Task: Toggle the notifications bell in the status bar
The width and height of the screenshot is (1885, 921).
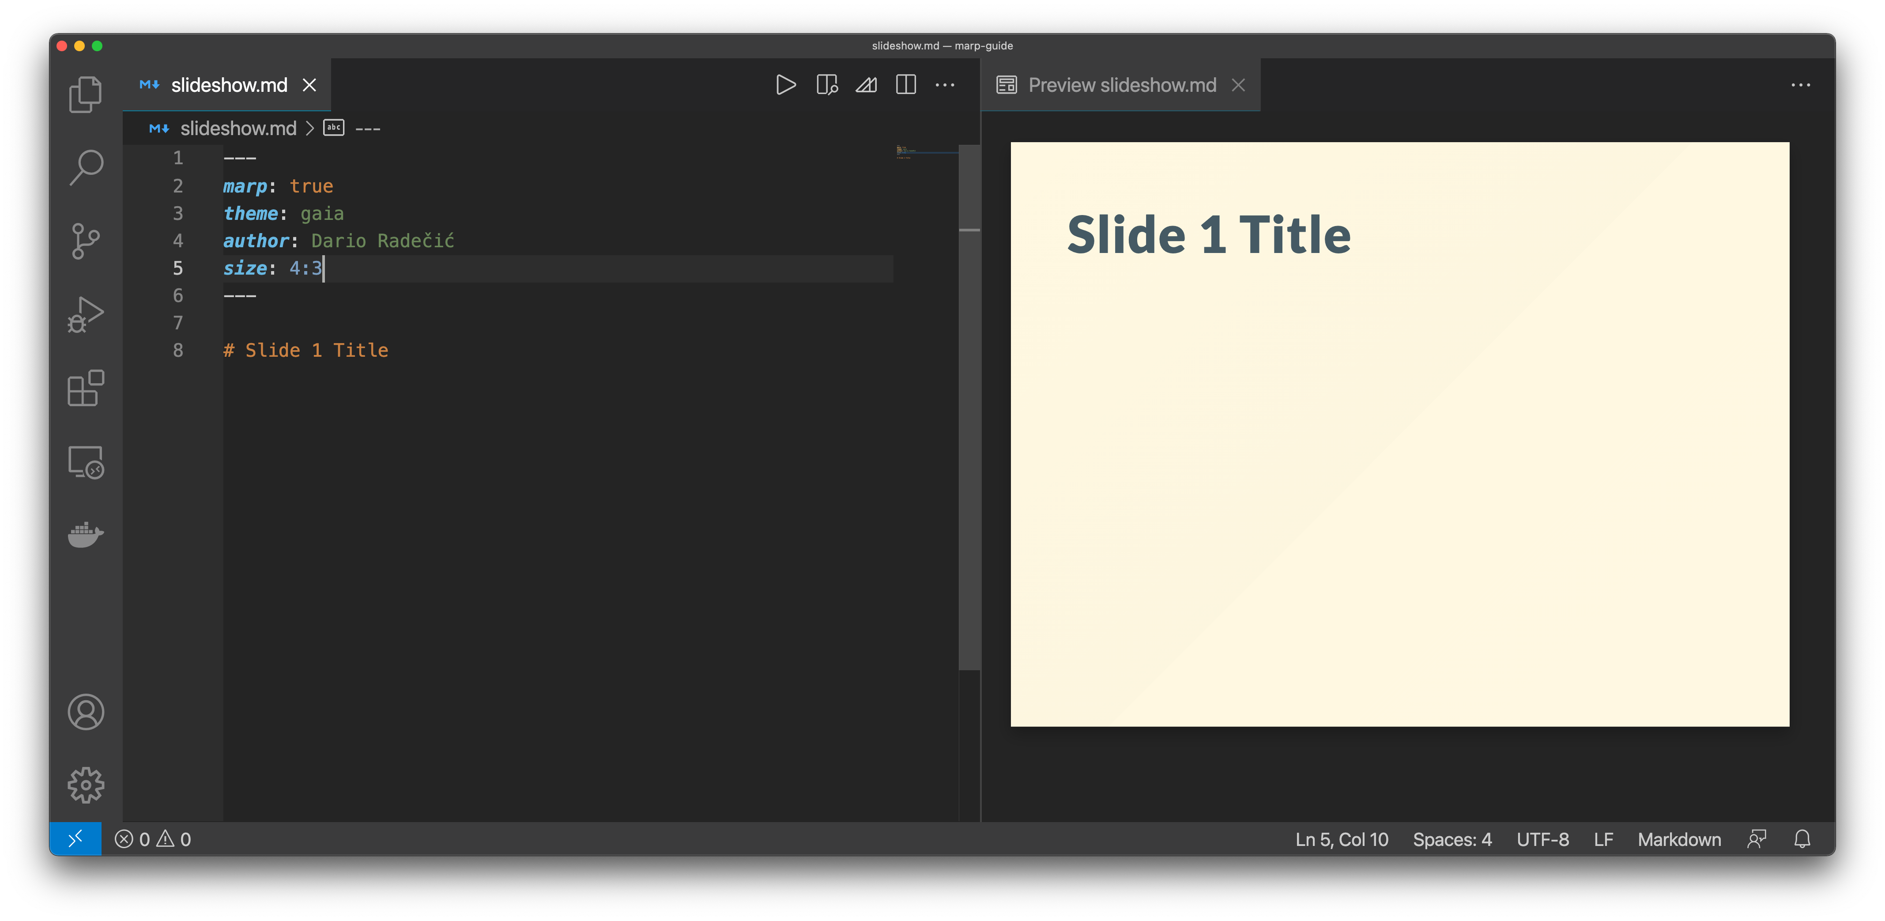Action: point(1802,839)
